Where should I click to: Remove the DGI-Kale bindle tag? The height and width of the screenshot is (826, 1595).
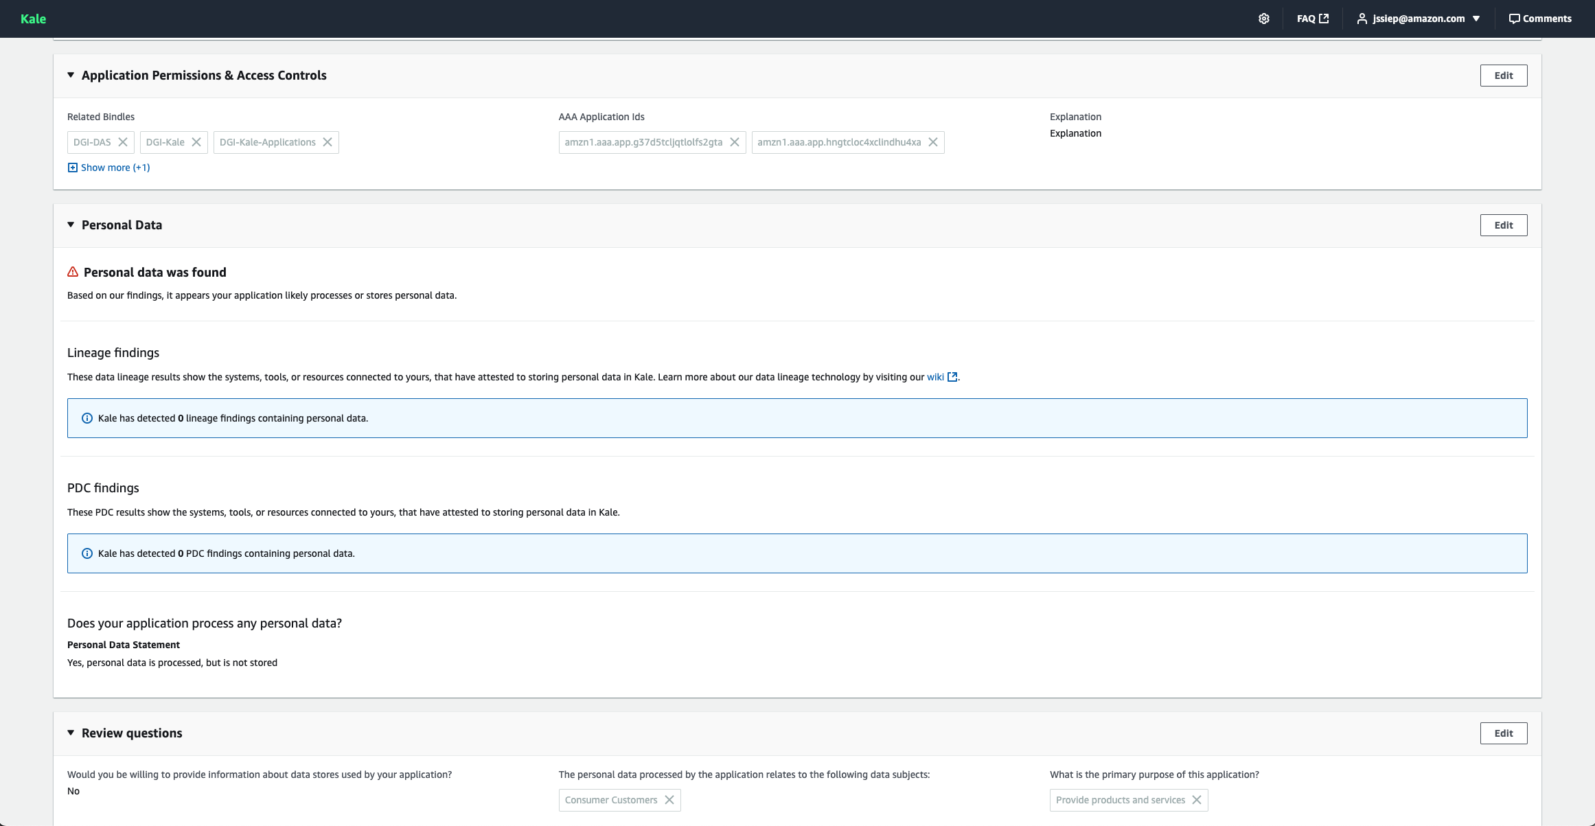(x=196, y=142)
